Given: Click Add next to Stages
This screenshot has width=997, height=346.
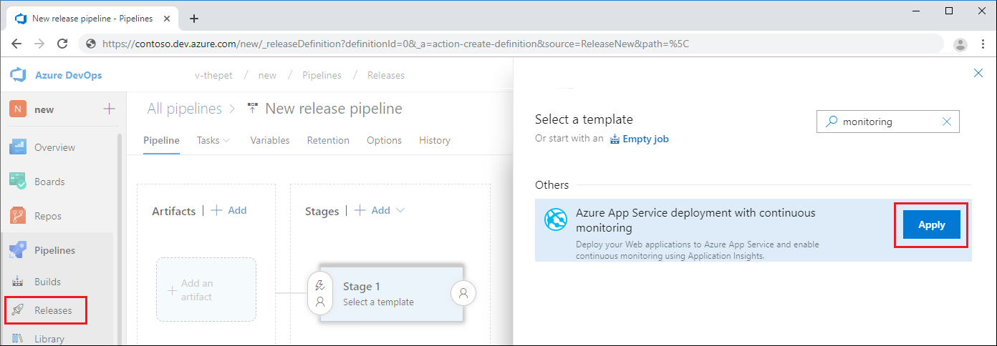Looking at the screenshot, I should [372, 210].
